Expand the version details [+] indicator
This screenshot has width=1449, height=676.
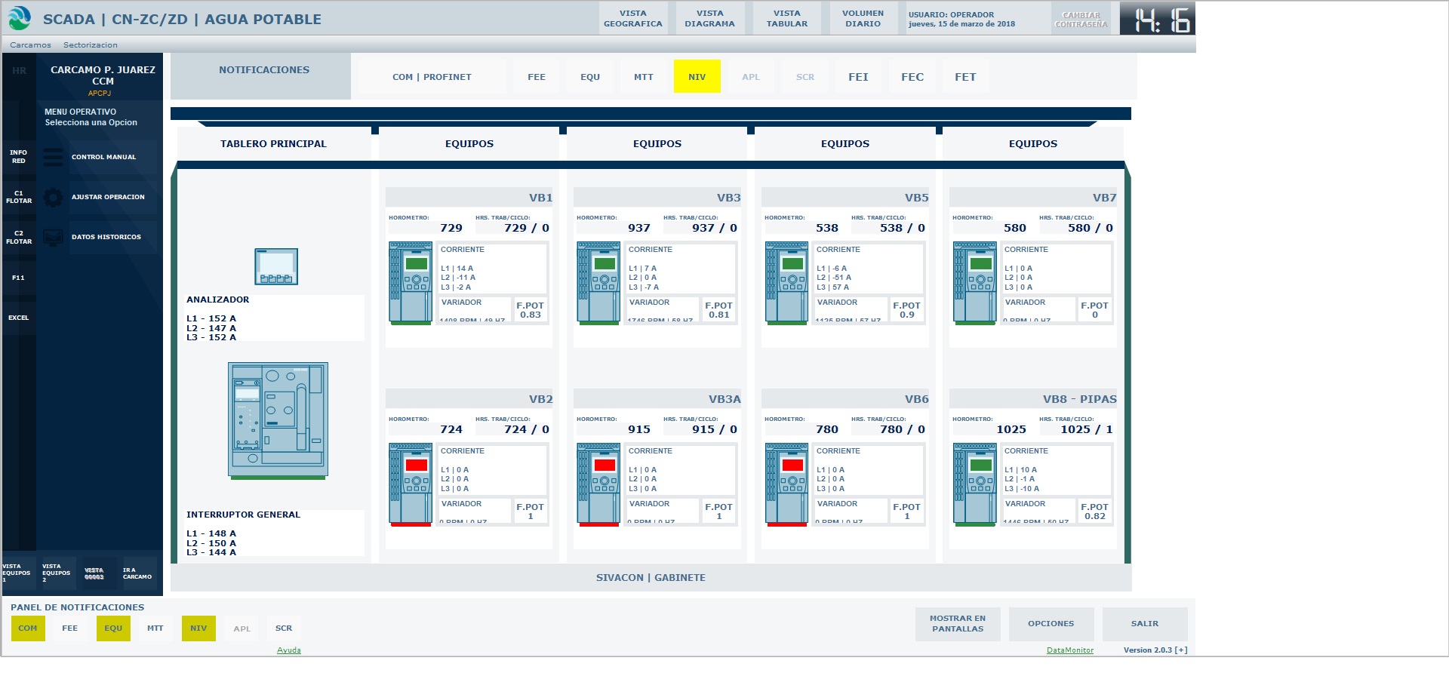pos(1181,650)
